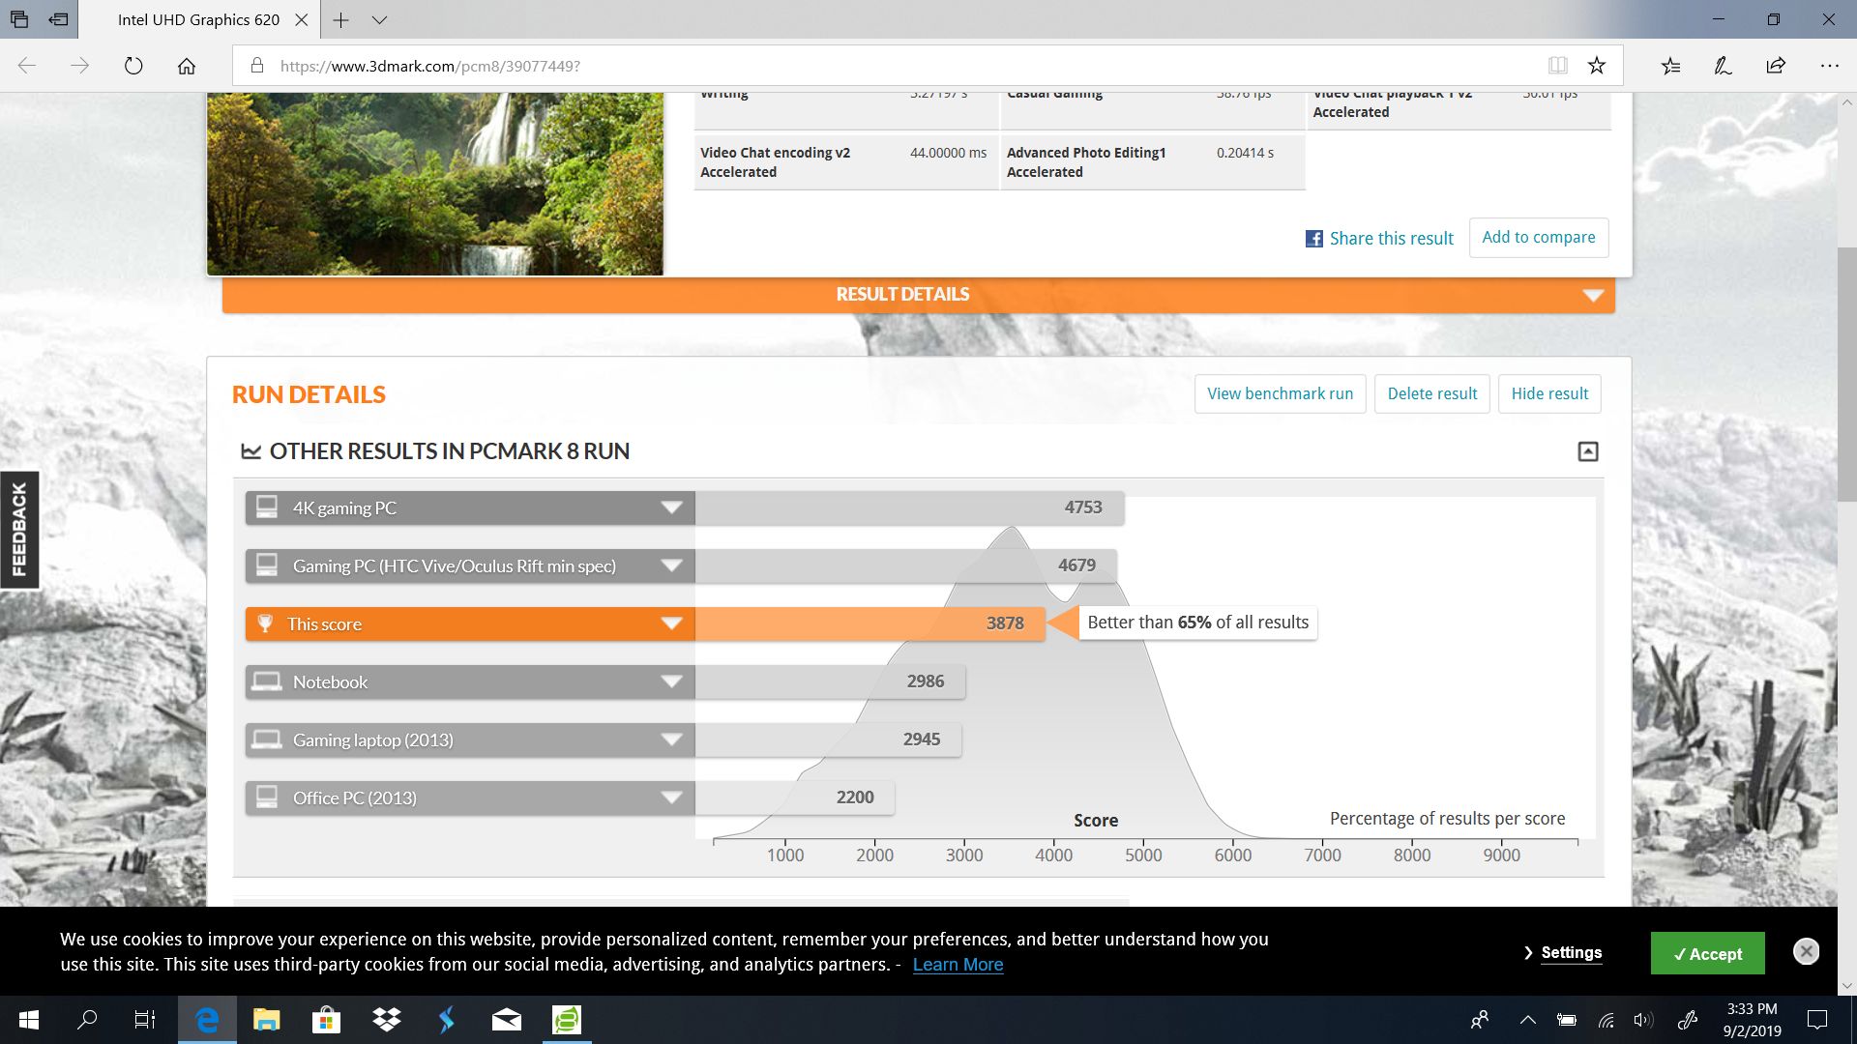
Task: Open volume control in tray
Action: click(1643, 1020)
